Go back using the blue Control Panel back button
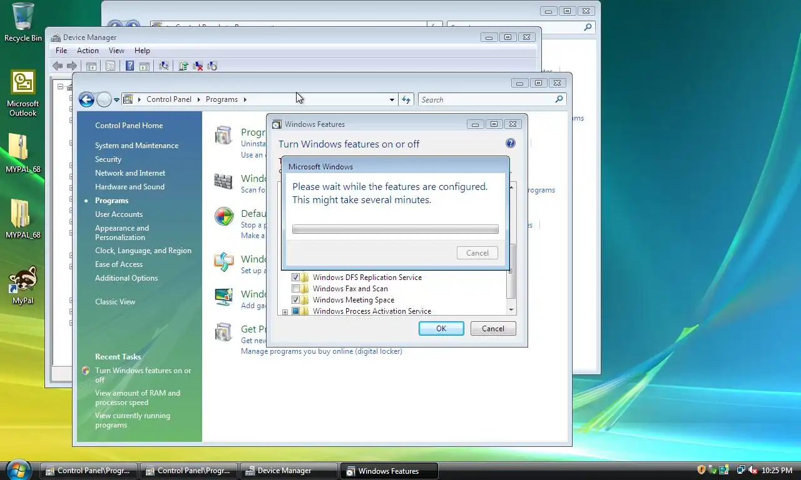Viewport: 801px width, 480px height. pos(86,99)
